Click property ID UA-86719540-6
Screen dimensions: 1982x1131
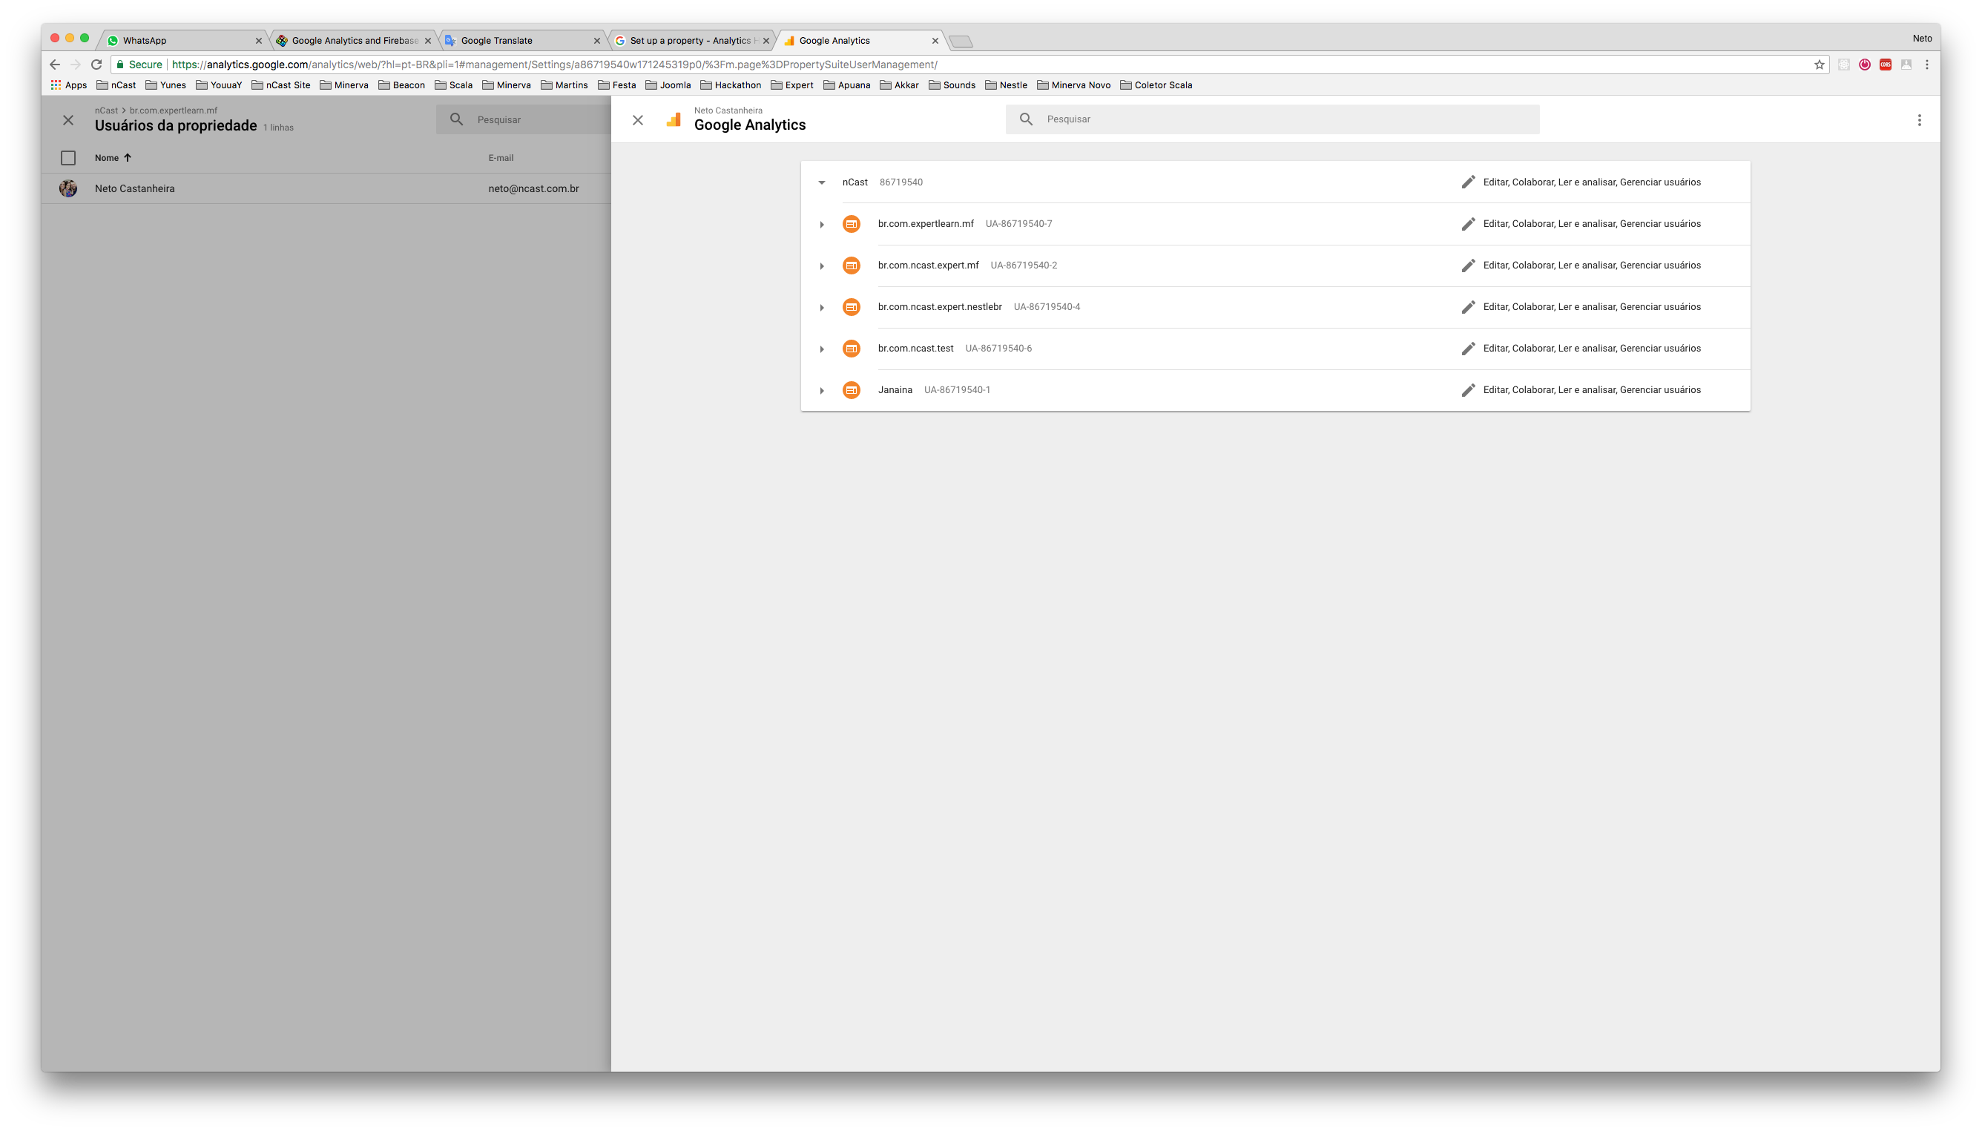click(x=998, y=349)
